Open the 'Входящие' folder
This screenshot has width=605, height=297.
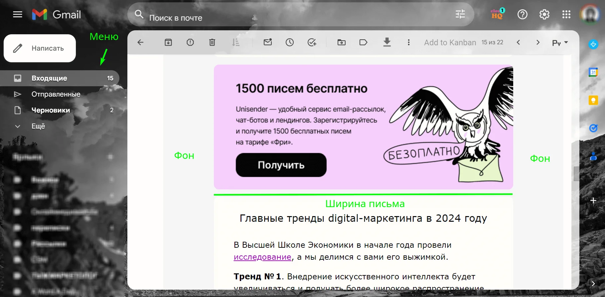click(x=60, y=78)
